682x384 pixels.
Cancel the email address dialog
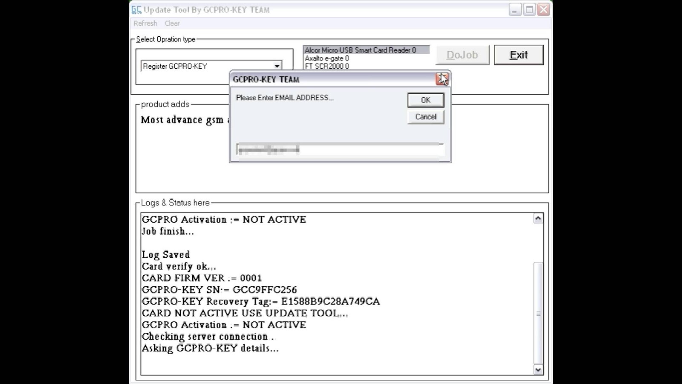[426, 117]
